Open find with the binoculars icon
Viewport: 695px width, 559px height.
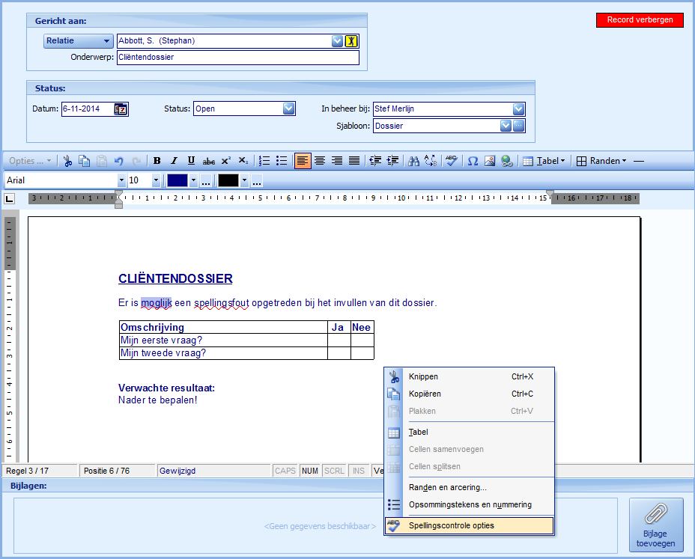click(x=414, y=161)
